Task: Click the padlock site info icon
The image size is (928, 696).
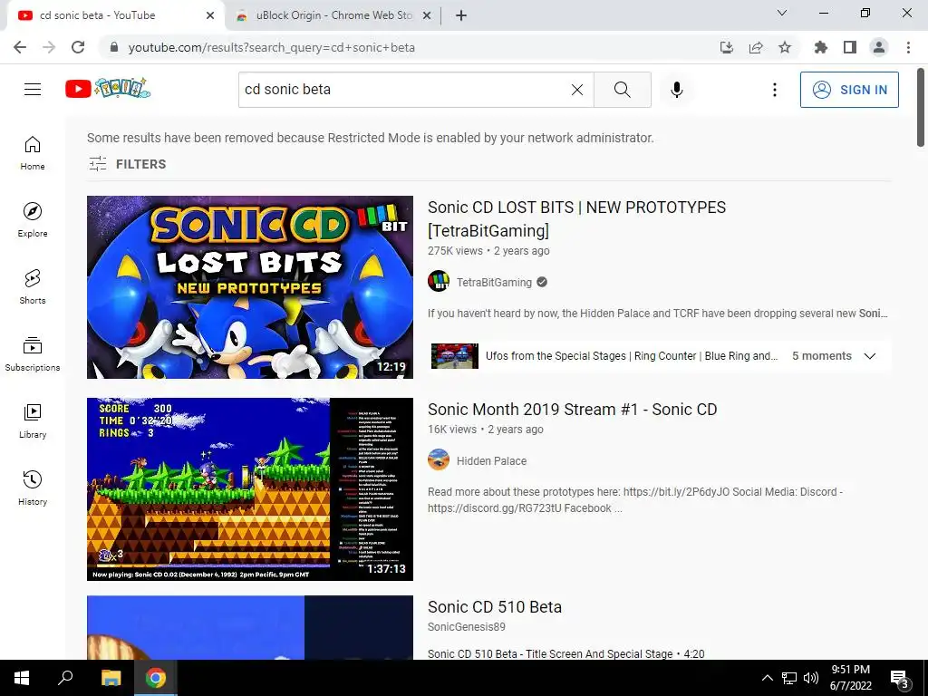Action: tap(114, 47)
